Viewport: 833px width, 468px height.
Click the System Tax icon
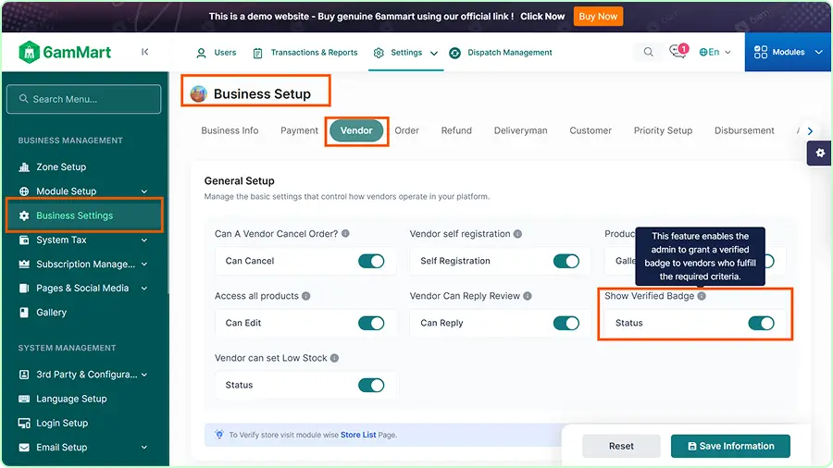(24, 240)
